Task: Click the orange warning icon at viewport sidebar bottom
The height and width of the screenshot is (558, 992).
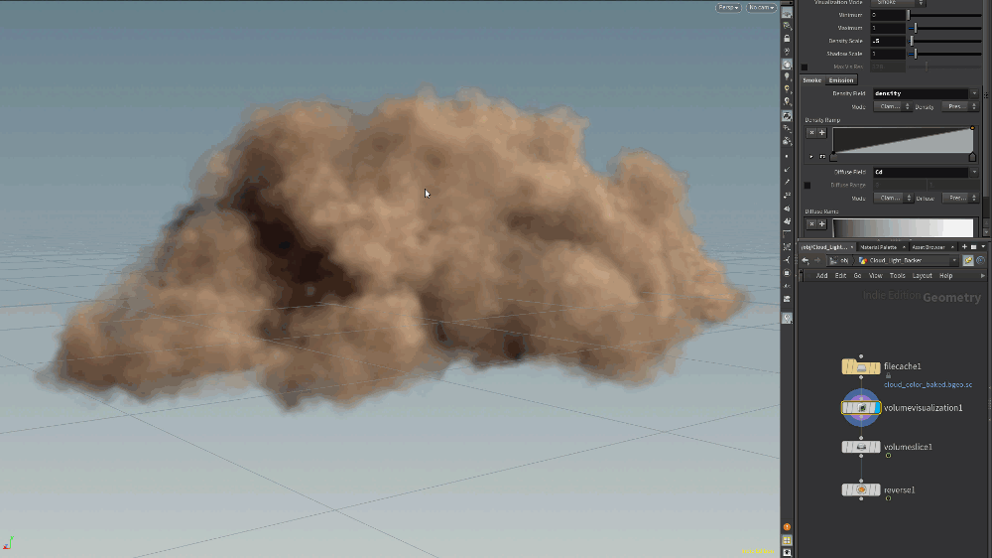Action: [x=787, y=527]
